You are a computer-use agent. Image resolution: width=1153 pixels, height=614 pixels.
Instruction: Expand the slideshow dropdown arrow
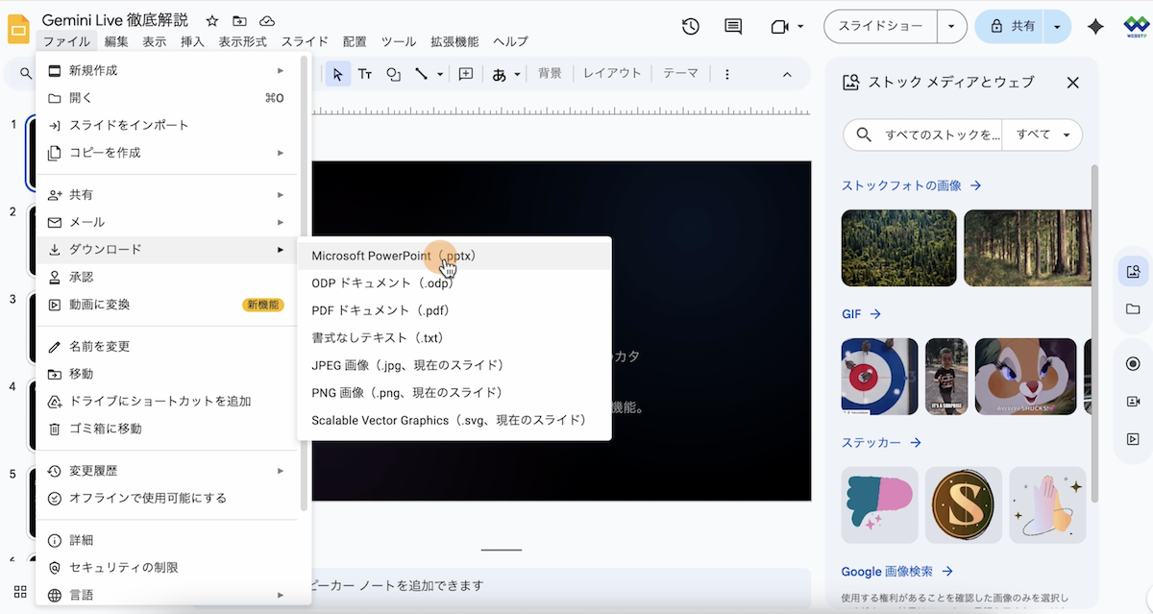coord(951,27)
